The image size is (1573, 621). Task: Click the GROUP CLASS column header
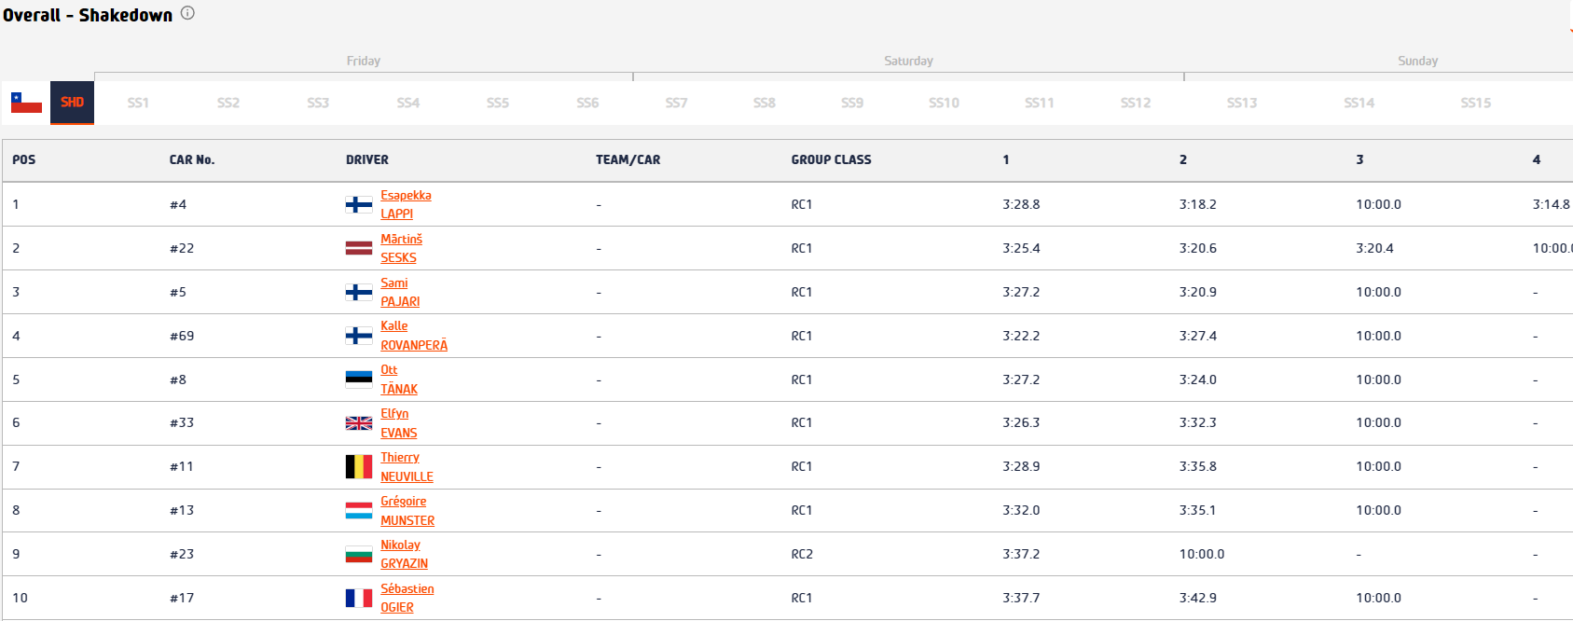(831, 160)
